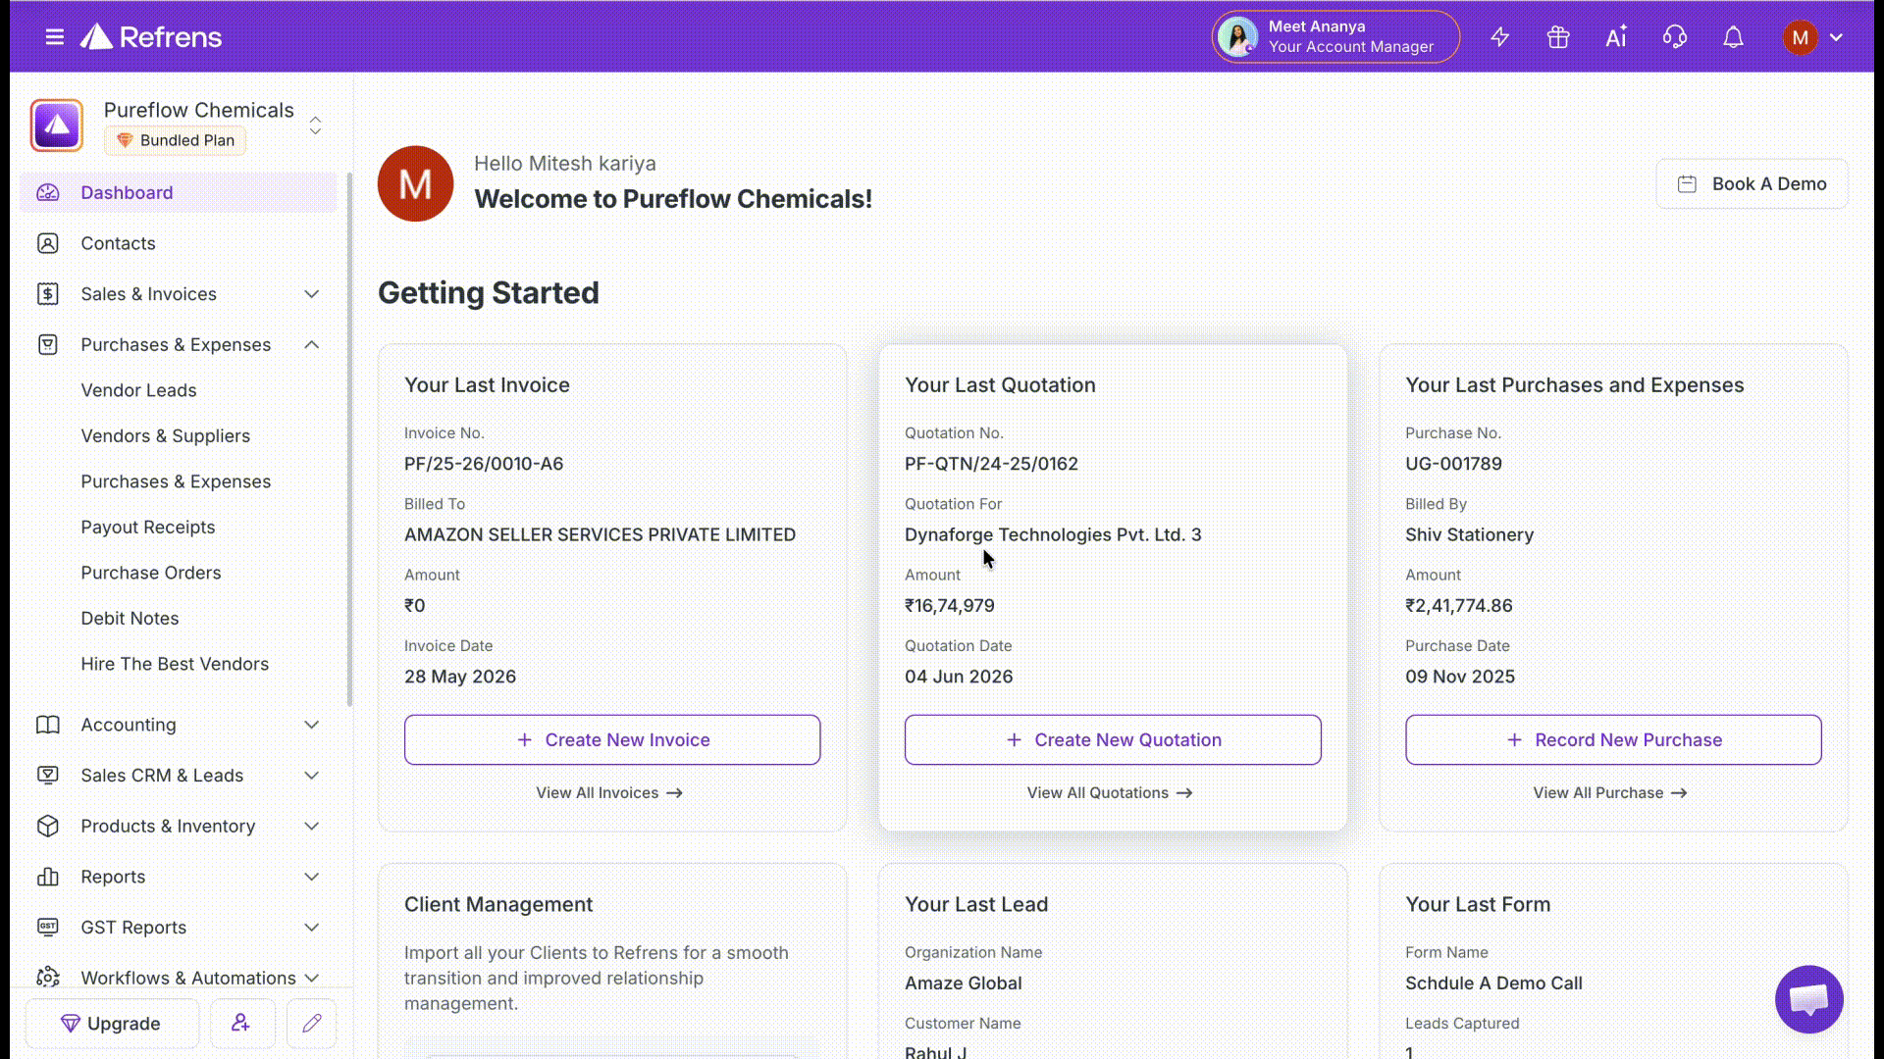The height and width of the screenshot is (1059, 1884).
Task: Open the chat widget bubble
Action: click(1808, 999)
